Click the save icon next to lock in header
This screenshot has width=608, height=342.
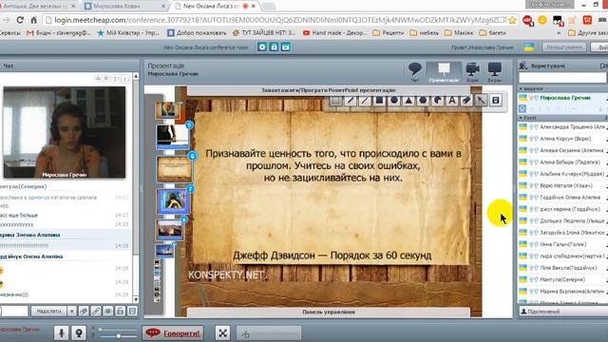286,47
